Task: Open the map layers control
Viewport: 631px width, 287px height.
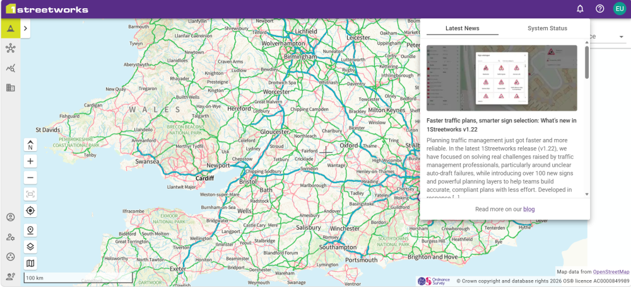Action: click(x=30, y=247)
